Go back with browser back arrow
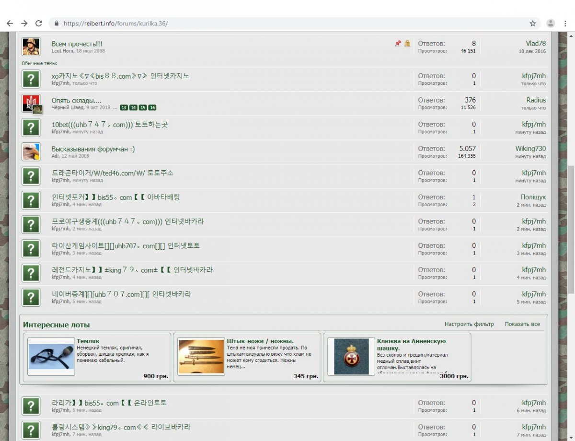Image resolution: width=575 pixels, height=441 pixels. coord(10,23)
